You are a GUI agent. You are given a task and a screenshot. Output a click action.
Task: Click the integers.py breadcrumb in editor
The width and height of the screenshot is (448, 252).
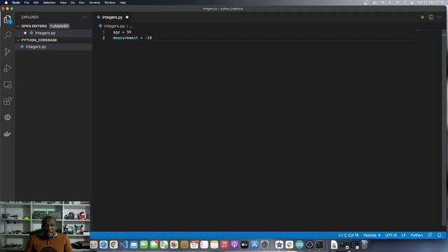pyautogui.click(x=114, y=26)
